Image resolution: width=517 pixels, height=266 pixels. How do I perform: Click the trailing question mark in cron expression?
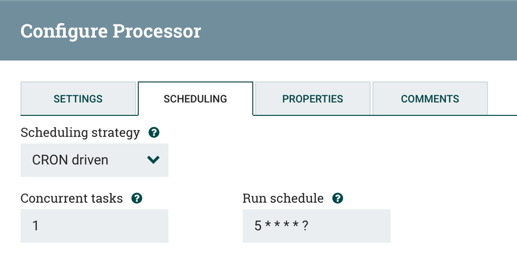pyautogui.click(x=305, y=226)
